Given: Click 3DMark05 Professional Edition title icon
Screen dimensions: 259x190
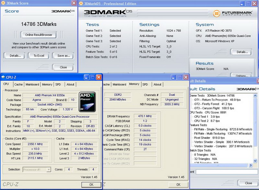Looking at the screenshot, I should coord(81,4).
